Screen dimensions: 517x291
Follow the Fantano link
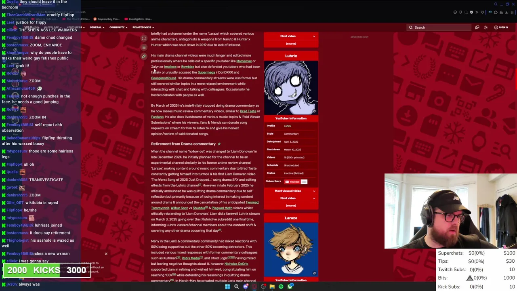click(x=157, y=117)
